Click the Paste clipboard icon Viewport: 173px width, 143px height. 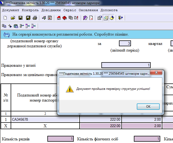[x=16, y=26]
